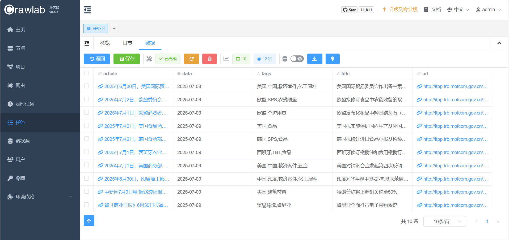Screen dimensions: 509x240
Task: Open the 爬虫 spiders section in the sidebar
Action: [x=20, y=85]
